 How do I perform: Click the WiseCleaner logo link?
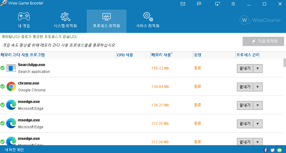point(260,20)
